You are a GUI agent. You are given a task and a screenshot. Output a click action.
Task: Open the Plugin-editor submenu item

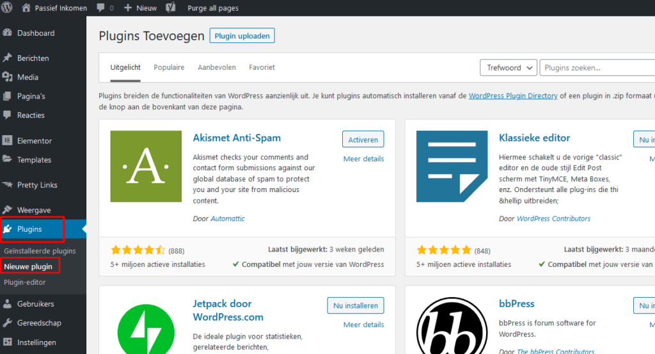25,282
